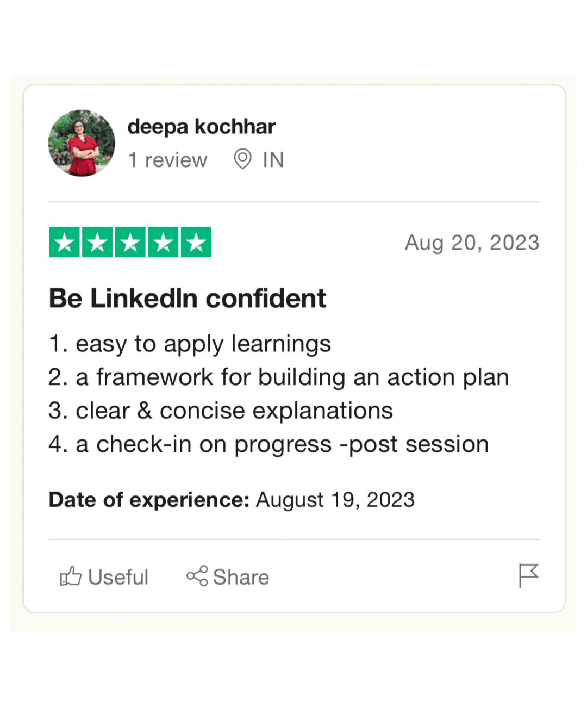Click the fifth green rating star

(196, 242)
